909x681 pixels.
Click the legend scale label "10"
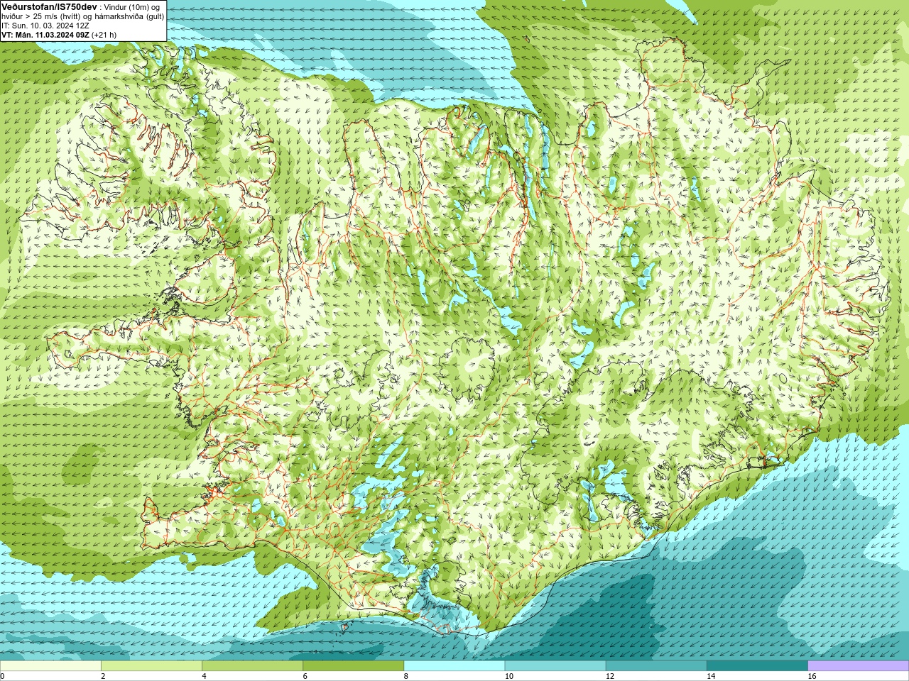pos(508,676)
